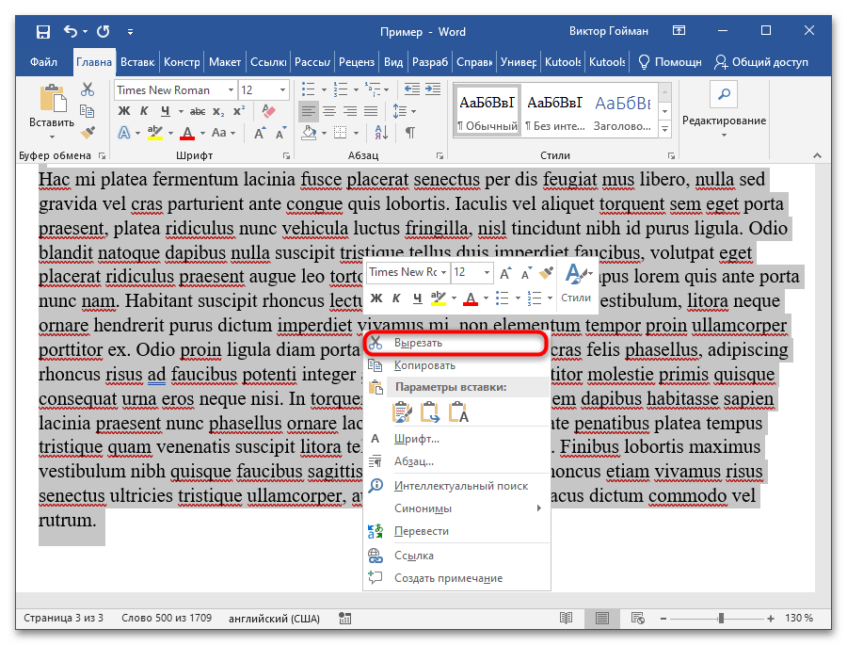This screenshot has width=847, height=645.
Task: Increase paragraph indent
Action: 433,89
